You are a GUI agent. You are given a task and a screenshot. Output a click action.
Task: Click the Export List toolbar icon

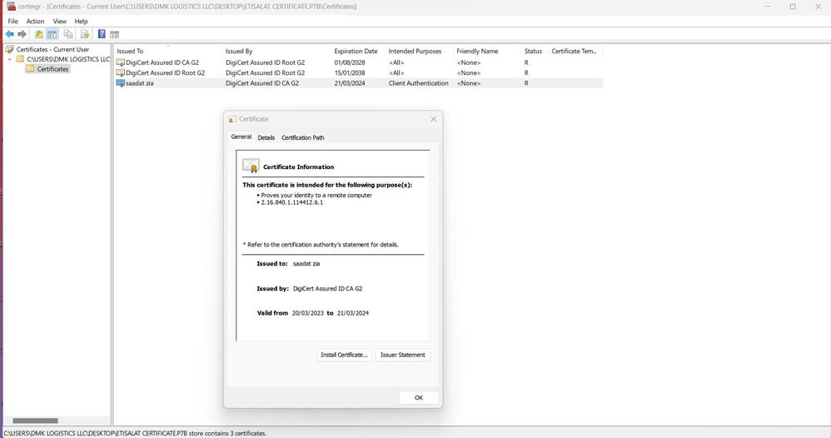[x=85, y=34]
